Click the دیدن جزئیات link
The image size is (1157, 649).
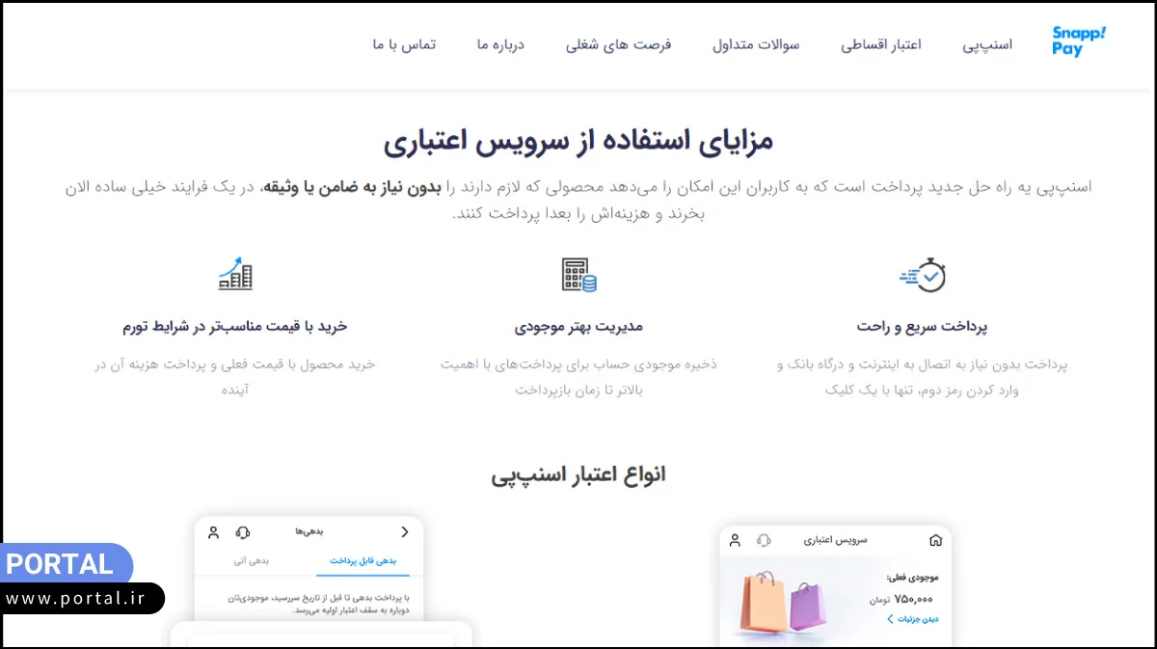[x=921, y=618]
